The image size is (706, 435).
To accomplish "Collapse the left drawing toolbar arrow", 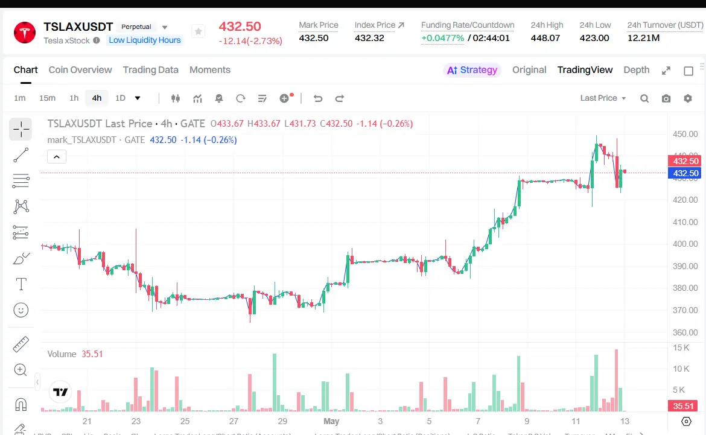I will coord(37,383).
